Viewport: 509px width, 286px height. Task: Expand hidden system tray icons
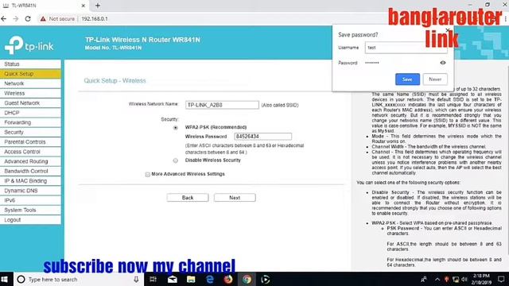437,279
